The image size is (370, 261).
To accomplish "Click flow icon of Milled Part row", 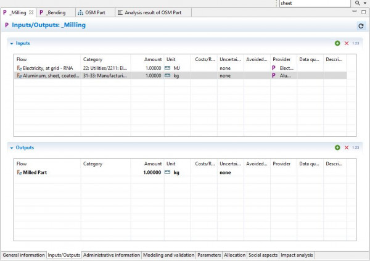I will [19, 172].
